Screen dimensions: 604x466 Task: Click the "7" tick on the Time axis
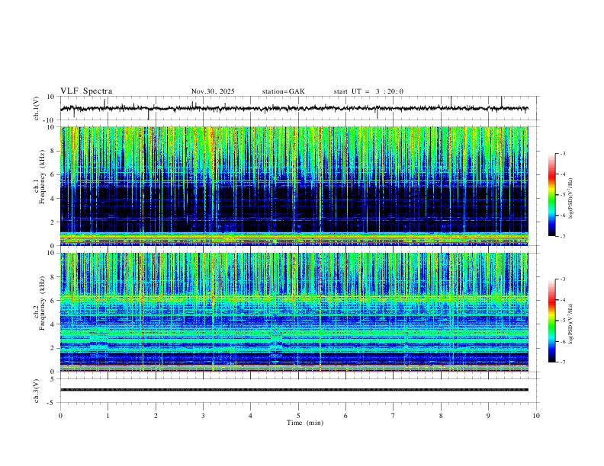[394, 416]
